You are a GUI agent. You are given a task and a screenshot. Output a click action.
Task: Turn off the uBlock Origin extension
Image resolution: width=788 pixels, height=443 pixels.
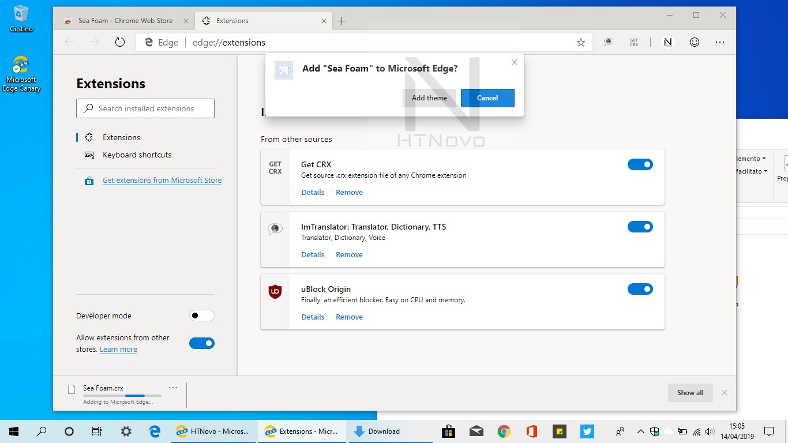point(640,289)
